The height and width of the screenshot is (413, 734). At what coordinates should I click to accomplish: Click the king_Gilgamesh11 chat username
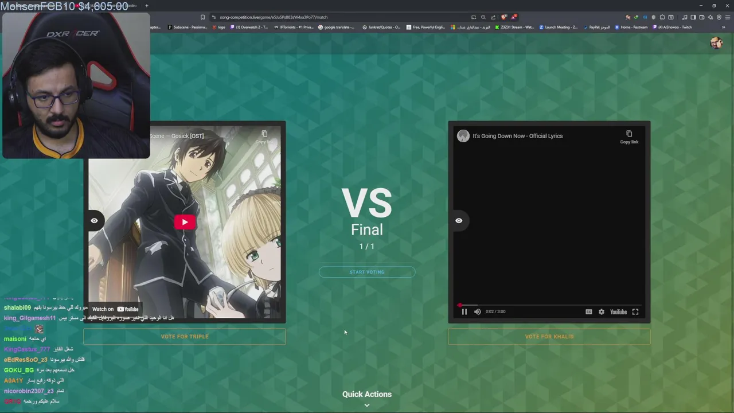(x=30, y=318)
